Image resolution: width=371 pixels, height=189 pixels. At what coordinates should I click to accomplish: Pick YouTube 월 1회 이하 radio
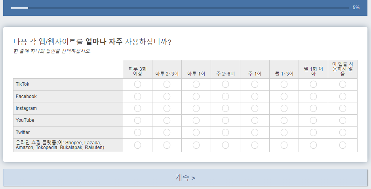[314, 121]
